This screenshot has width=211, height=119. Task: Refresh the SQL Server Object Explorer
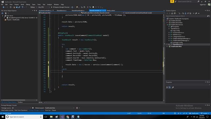click(2, 13)
